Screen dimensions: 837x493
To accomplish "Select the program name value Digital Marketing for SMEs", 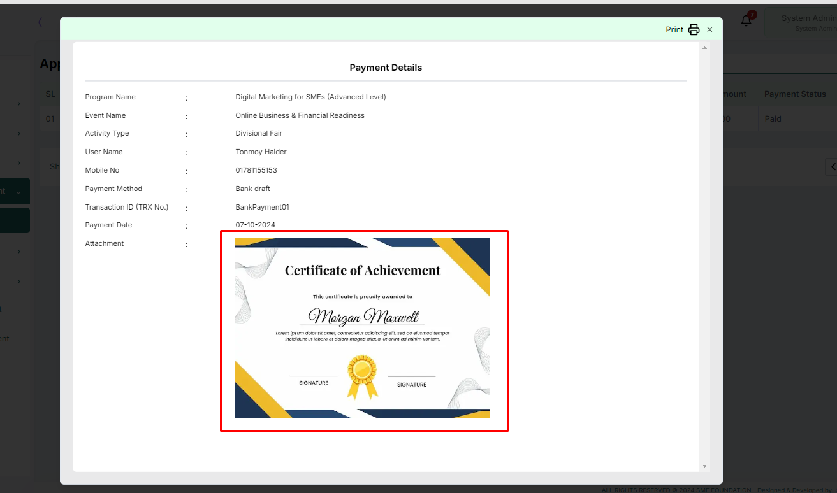I will pyautogui.click(x=310, y=97).
